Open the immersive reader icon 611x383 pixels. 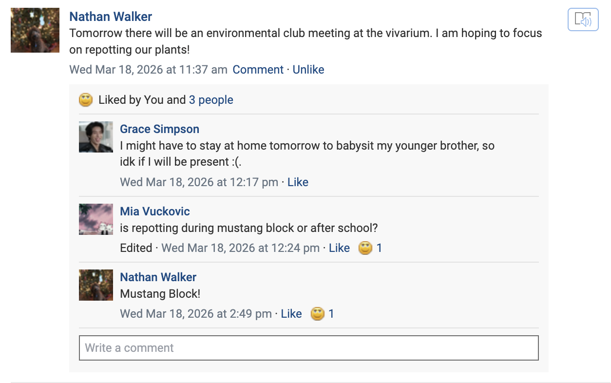[x=583, y=20]
